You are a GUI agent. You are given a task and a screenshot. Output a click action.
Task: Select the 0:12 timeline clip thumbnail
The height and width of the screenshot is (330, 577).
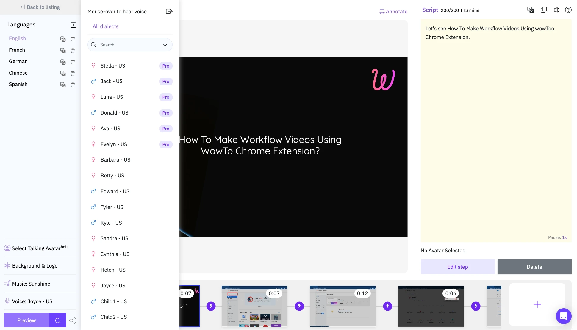coord(343,306)
